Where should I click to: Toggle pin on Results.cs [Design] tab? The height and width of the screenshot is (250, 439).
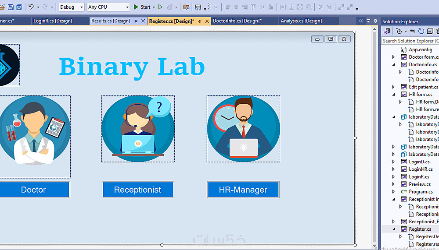click(136, 21)
